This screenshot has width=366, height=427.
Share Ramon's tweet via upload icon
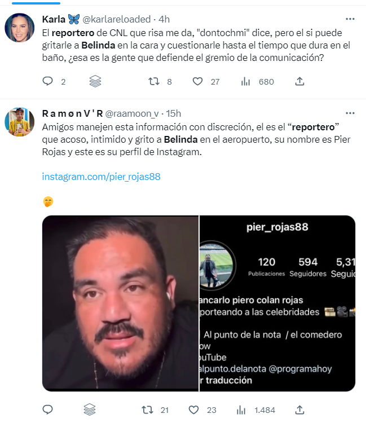pos(299,410)
